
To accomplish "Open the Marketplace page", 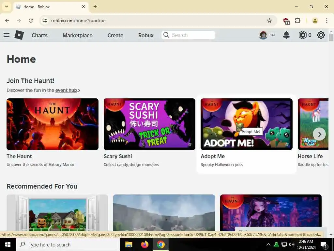I will tap(78, 35).
